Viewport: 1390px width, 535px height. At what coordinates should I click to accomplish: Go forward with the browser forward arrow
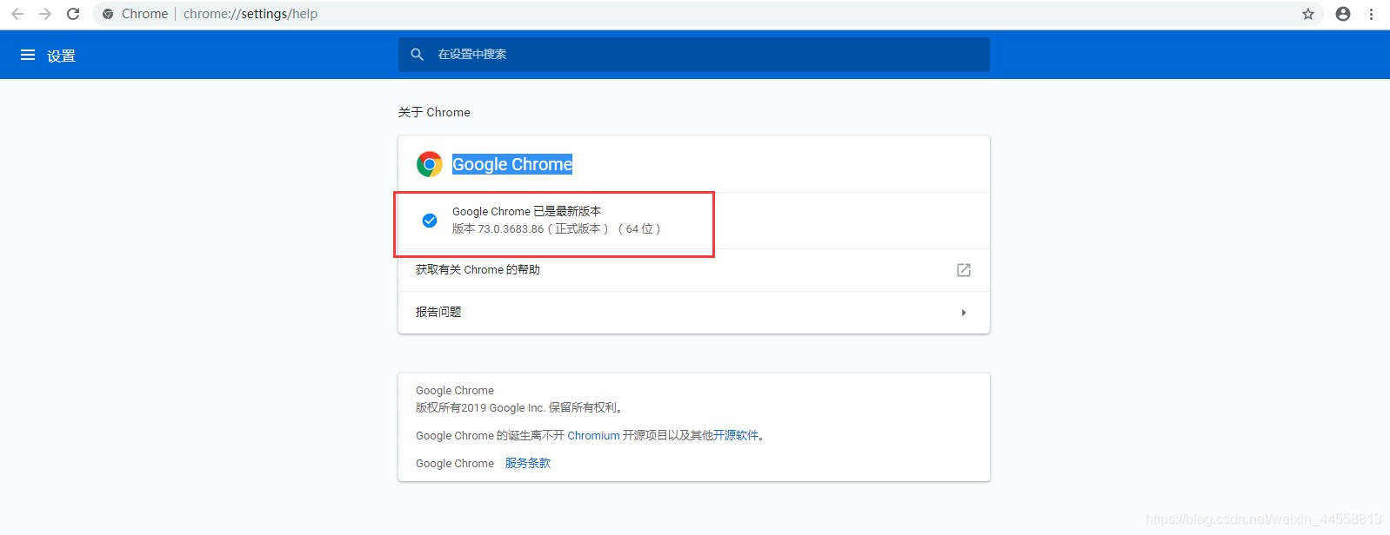45,14
